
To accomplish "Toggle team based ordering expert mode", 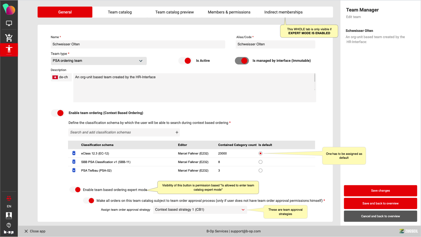I will click(75, 190).
